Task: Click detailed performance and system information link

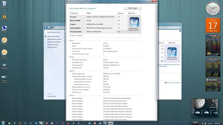Action: [169, 65]
